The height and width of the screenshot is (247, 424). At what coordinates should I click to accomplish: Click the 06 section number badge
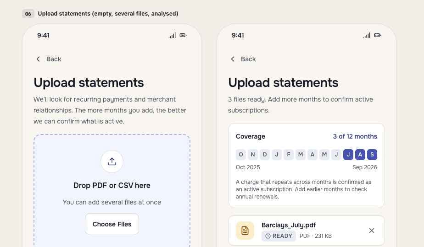(x=28, y=14)
